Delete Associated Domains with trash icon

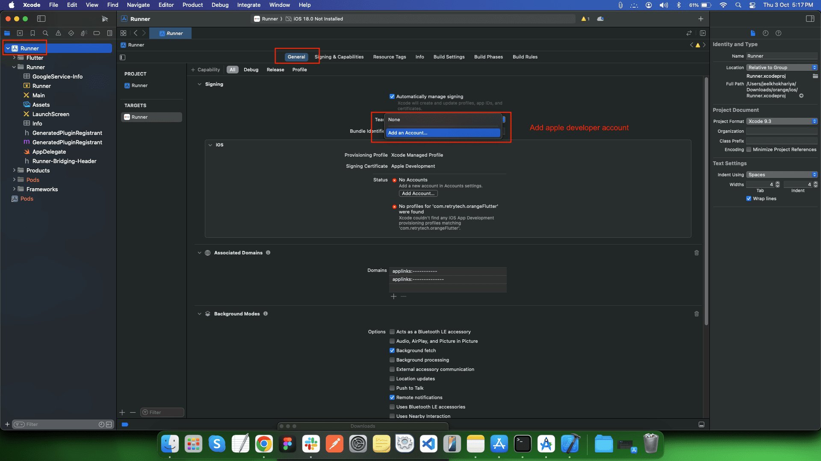[x=697, y=253]
